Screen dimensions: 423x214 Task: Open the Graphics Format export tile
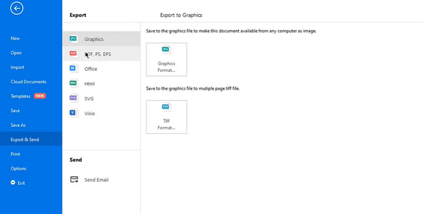pos(167,60)
